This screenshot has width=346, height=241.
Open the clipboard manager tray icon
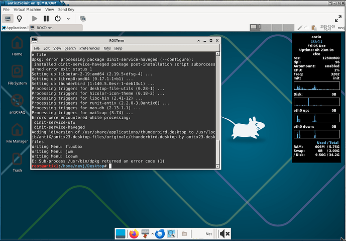[313, 28]
